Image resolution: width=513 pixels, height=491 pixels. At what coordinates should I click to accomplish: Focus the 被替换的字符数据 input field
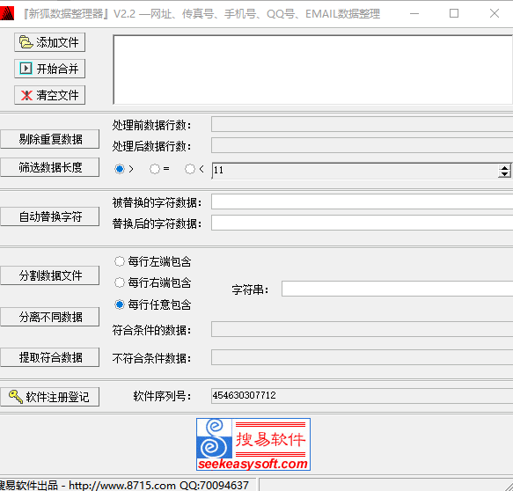362,202
